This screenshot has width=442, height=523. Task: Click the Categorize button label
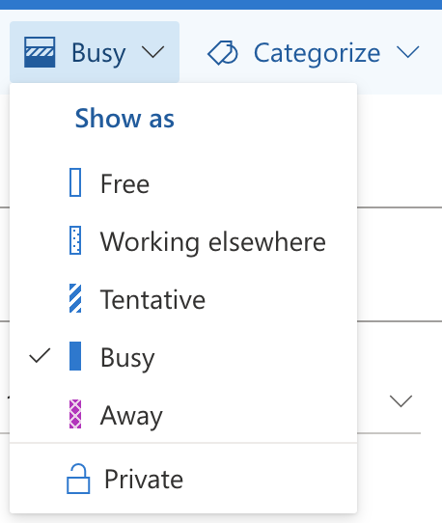317,53
